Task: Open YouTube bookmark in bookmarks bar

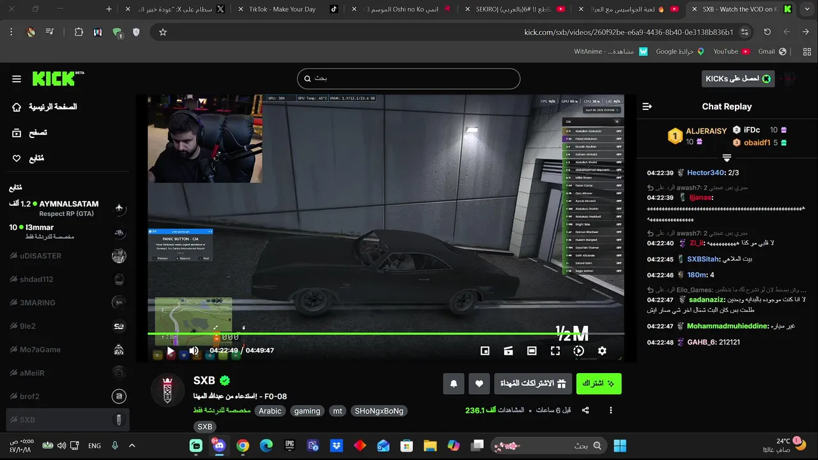Action: (x=731, y=51)
